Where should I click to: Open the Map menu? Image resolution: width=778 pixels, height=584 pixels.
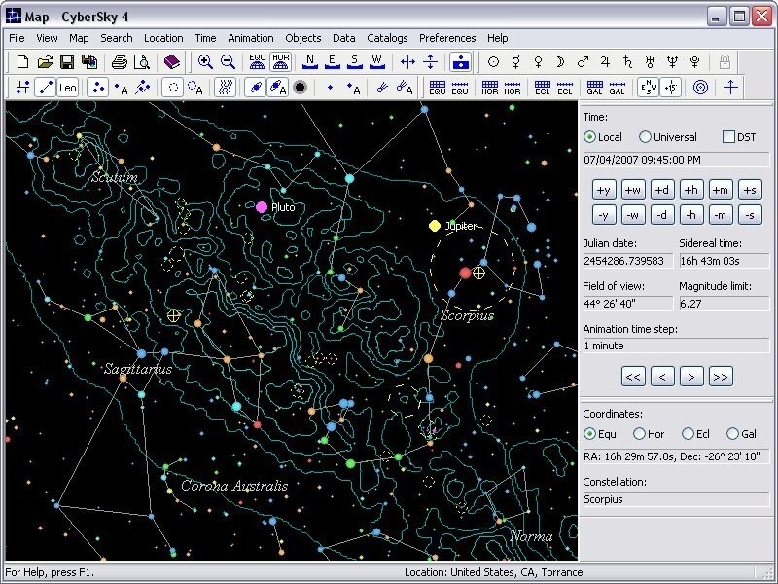click(x=79, y=38)
